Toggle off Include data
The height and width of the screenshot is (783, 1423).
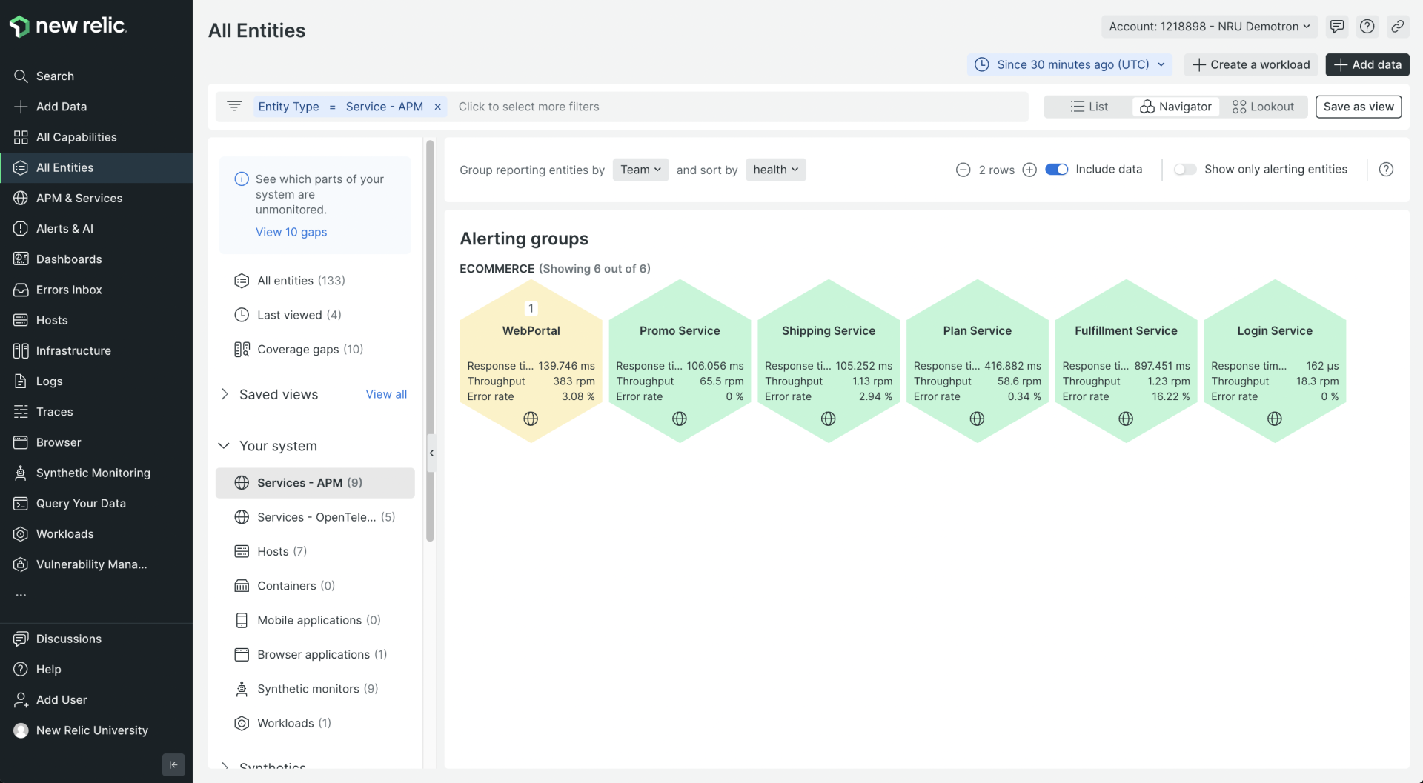1057,169
